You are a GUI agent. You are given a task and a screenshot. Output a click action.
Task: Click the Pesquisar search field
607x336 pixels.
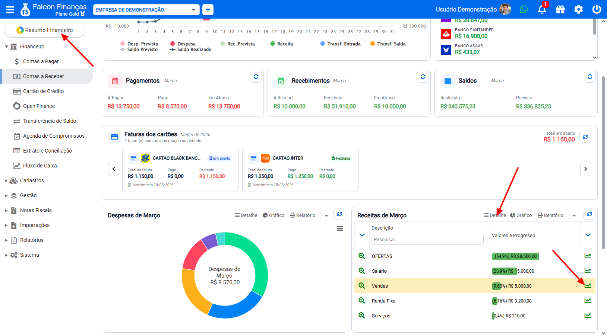click(427, 239)
